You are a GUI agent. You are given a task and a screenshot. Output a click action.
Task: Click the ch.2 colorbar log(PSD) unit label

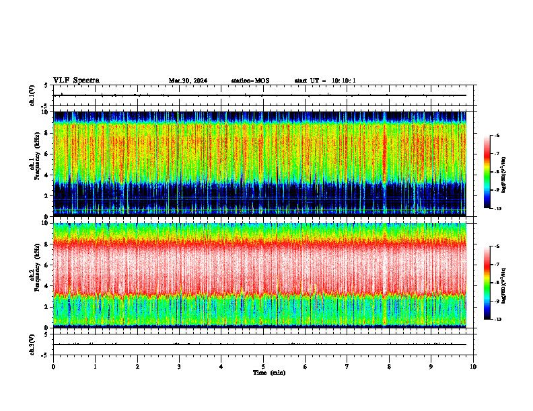coord(504,285)
